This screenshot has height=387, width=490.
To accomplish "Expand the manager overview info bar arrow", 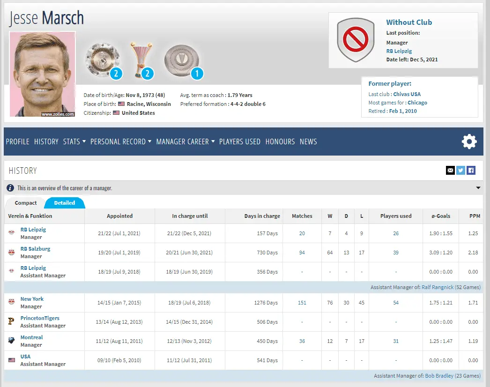I will click(x=478, y=188).
